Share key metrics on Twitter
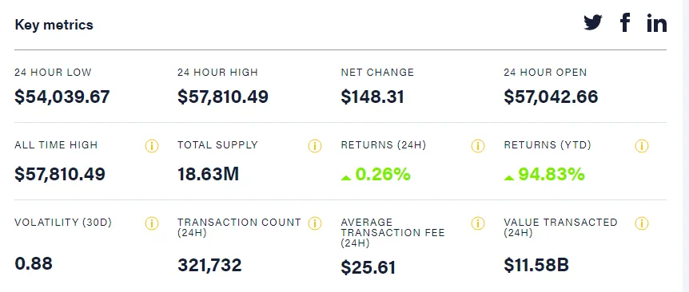Viewport: 689px width, 292px height. point(593,22)
